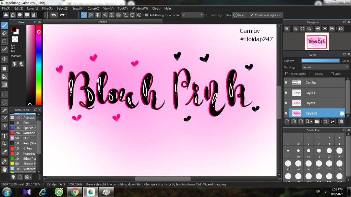
Task: Click the Redo arrow in toolbar
Action: coord(62,15)
